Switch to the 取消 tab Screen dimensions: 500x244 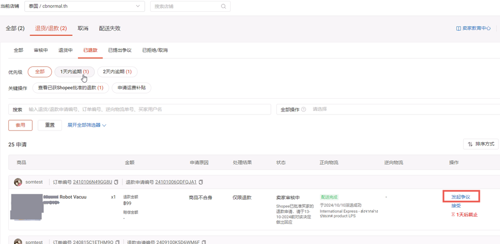(x=83, y=28)
